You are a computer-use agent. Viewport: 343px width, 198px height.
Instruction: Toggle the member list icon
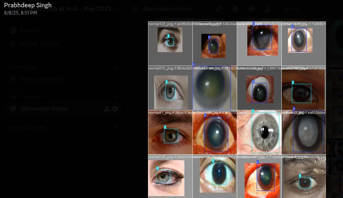coord(268,8)
